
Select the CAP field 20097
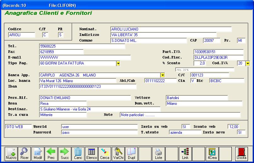click(211, 41)
